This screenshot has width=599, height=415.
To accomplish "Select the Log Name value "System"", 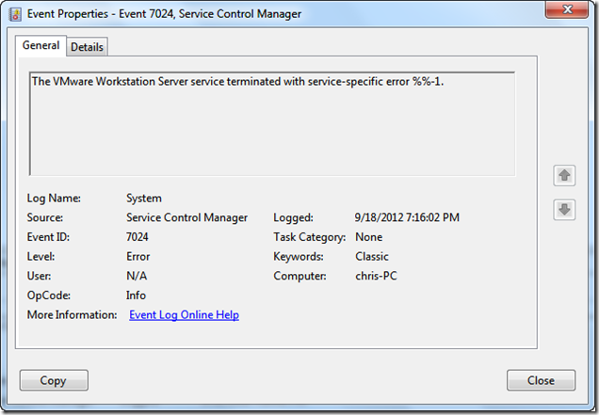I will [144, 199].
